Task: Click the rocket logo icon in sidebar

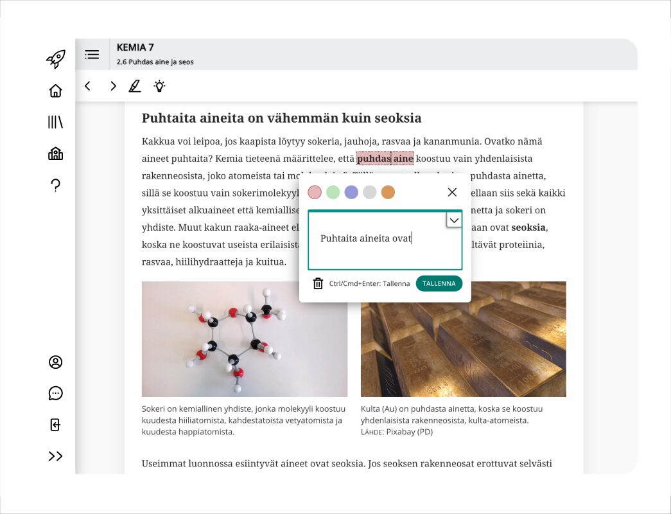Action: (x=56, y=59)
